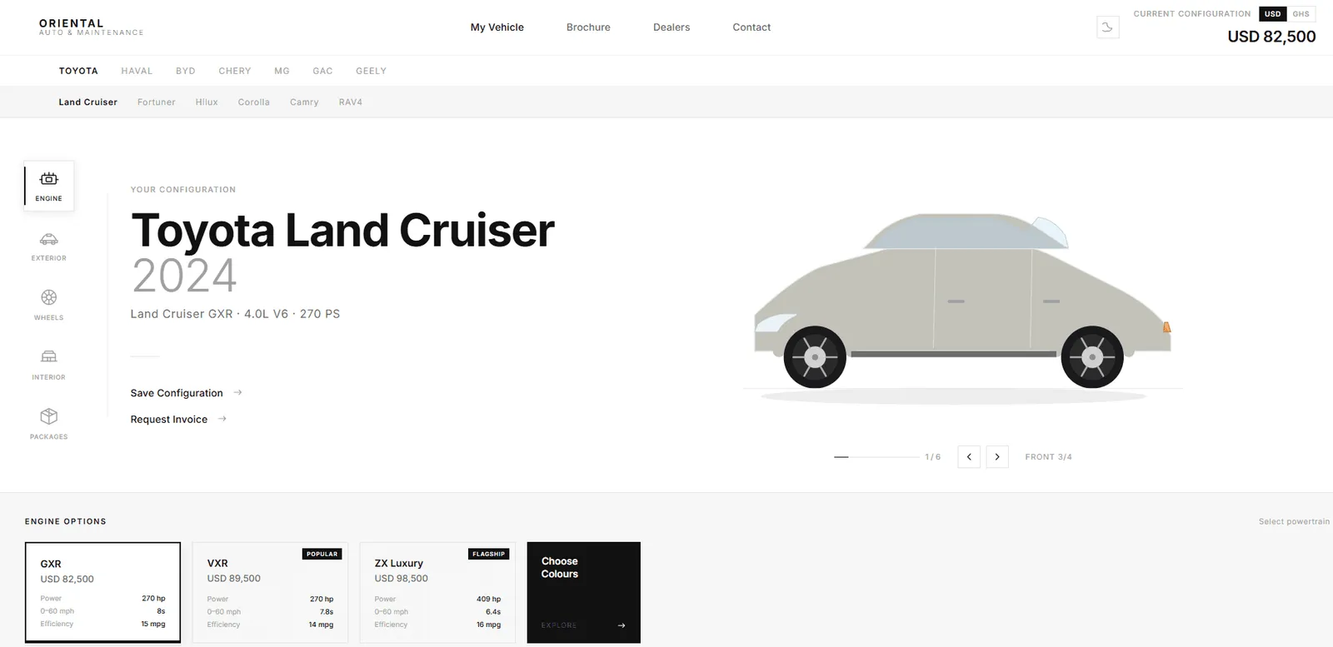The width and height of the screenshot is (1333, 647).
Task: Click the Explore arrow on Choose Colours
Action: (622, 625)
